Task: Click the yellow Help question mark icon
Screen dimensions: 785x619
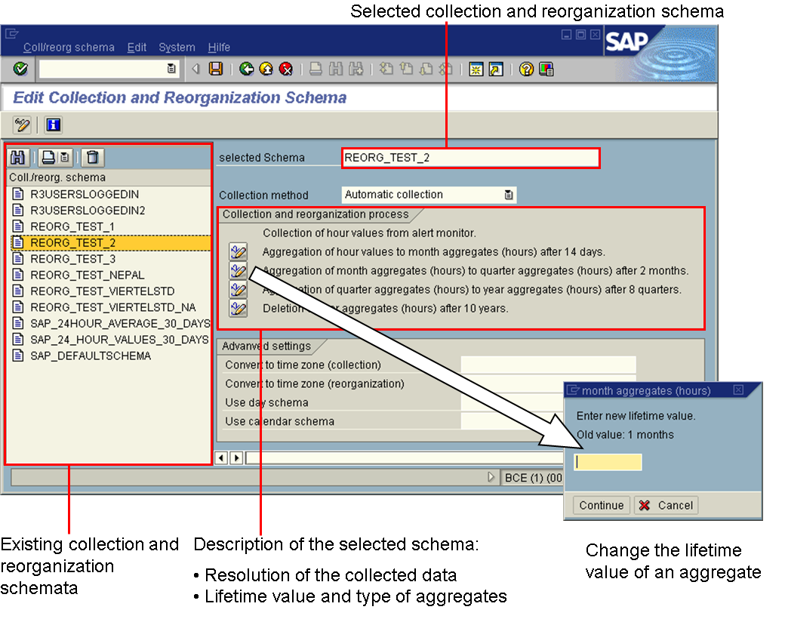Action: 526,69
